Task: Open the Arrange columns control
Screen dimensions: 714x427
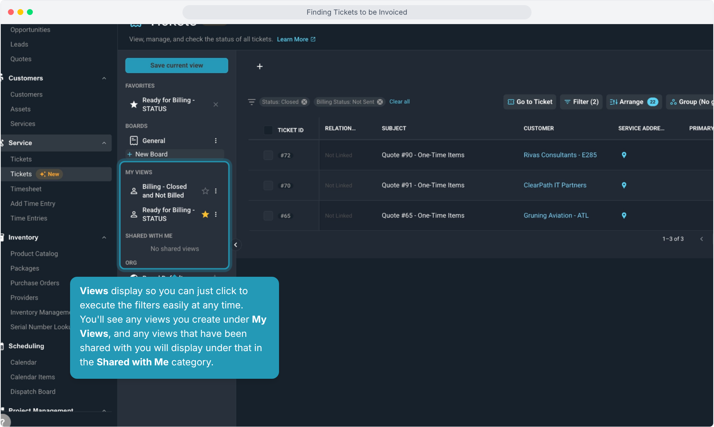Action: [x=633, y=102]
